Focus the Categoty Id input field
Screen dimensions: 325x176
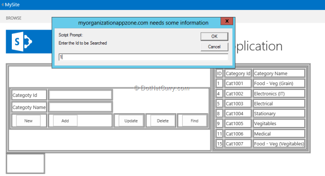pyautogui.click(x=81, y=95)
